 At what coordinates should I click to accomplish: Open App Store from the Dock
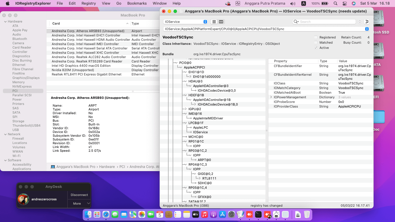click(222, 214)
